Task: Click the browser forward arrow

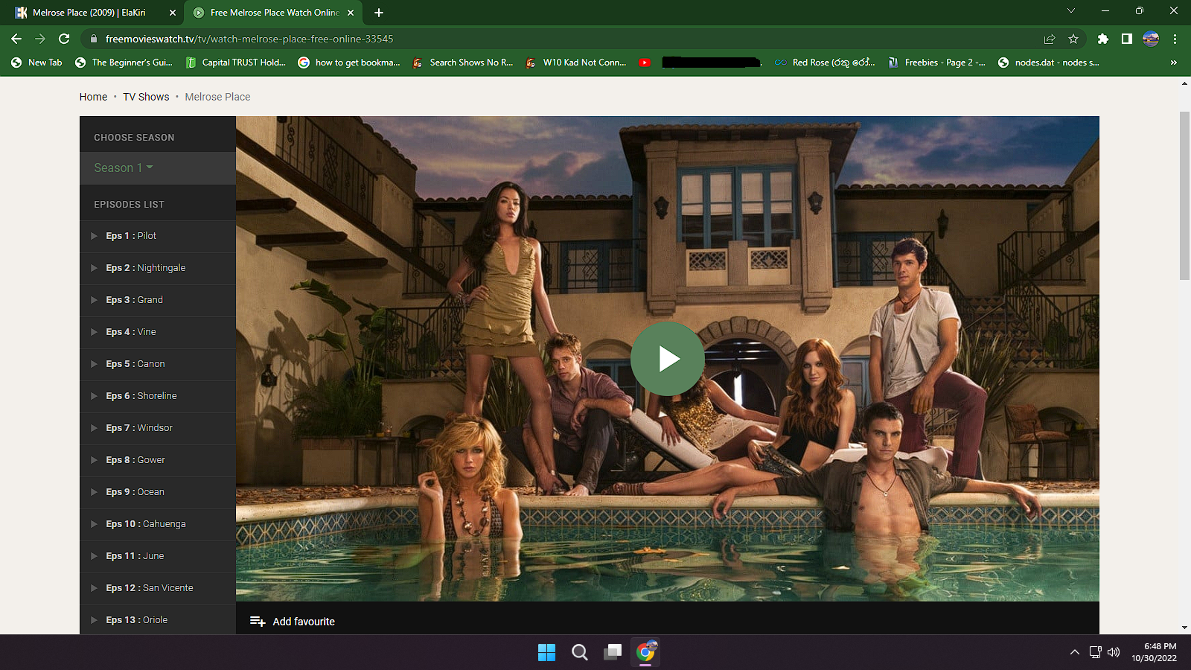Action: pos(40,39)
